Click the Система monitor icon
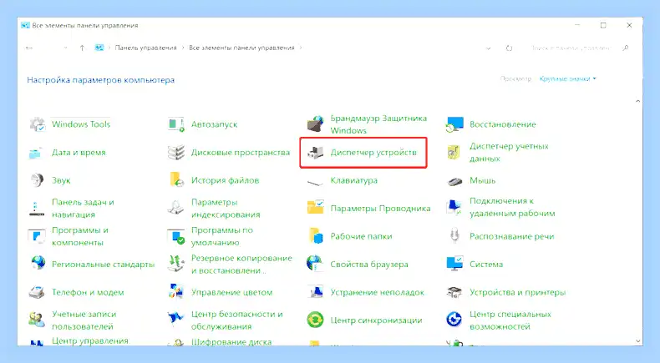This screenshot has width=660, height=363. click(x=454, y=265)
